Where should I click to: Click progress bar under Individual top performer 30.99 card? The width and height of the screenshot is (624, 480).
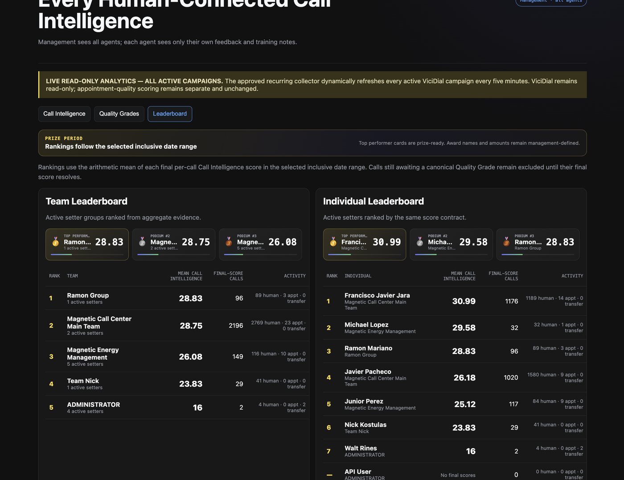click(365, 254)
